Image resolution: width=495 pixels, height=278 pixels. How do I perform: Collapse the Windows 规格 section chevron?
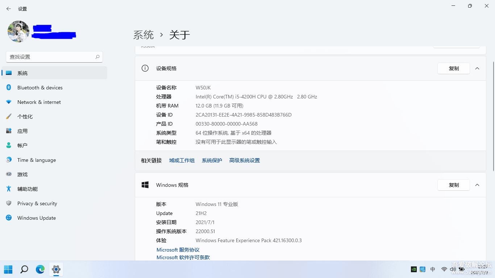(x=477, y=185)
